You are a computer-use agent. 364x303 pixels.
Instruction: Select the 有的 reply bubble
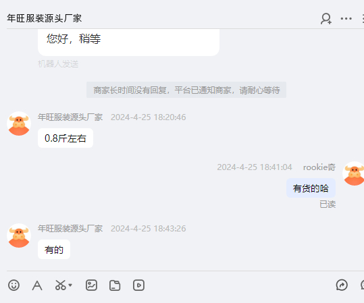[54, 250]
